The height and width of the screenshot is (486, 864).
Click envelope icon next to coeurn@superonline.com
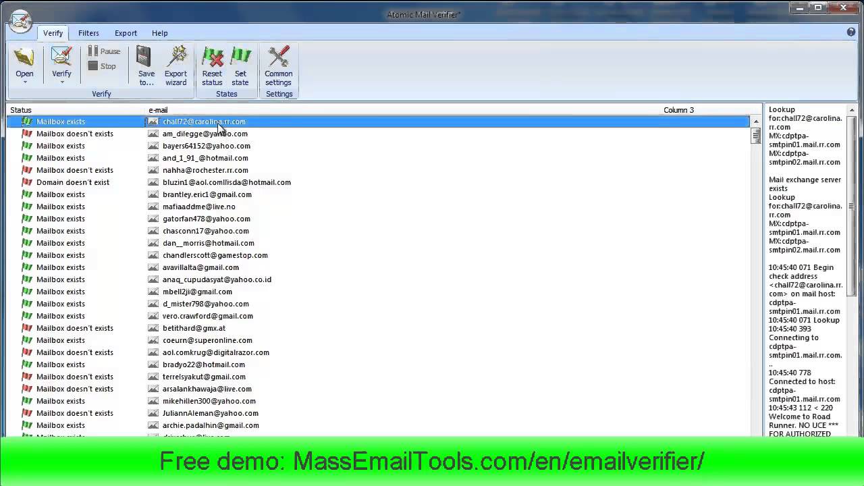point(153,340)
